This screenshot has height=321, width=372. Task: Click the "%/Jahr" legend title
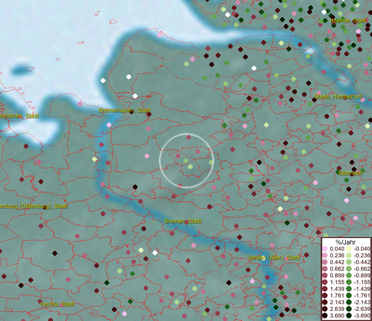tap(346, 242)
